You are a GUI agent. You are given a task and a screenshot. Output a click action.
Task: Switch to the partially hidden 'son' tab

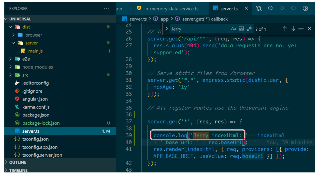[119, 9]
